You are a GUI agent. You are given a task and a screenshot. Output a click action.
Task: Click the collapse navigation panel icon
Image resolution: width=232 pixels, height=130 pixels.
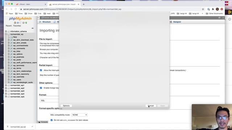click(38, 18)
